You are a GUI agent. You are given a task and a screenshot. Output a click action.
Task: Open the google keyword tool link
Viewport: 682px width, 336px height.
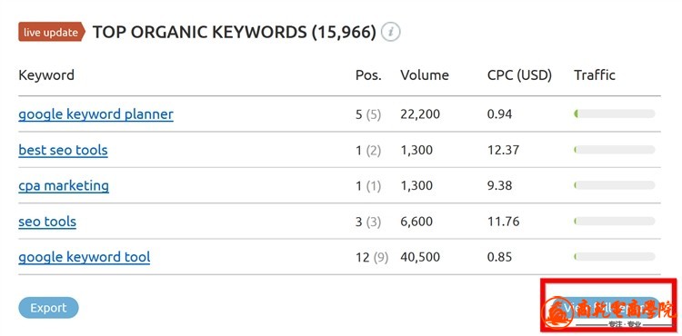tap(84, 257)
